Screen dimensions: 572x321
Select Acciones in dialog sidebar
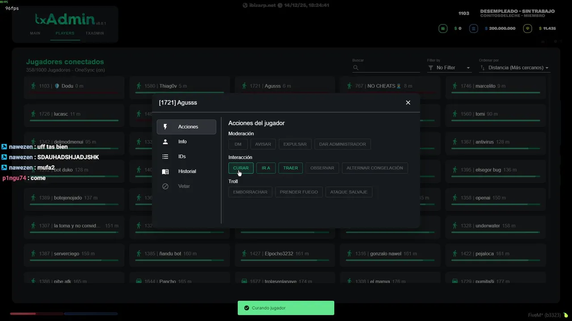[x=186, y=127]
